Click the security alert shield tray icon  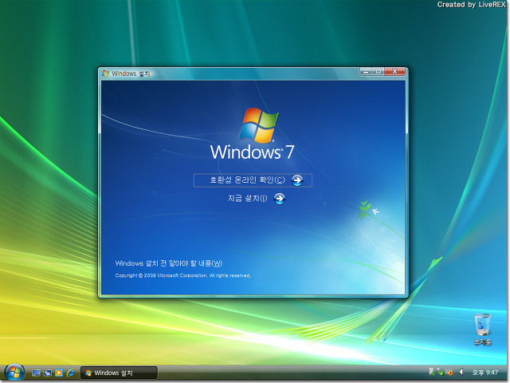click(x=449, y=372)
